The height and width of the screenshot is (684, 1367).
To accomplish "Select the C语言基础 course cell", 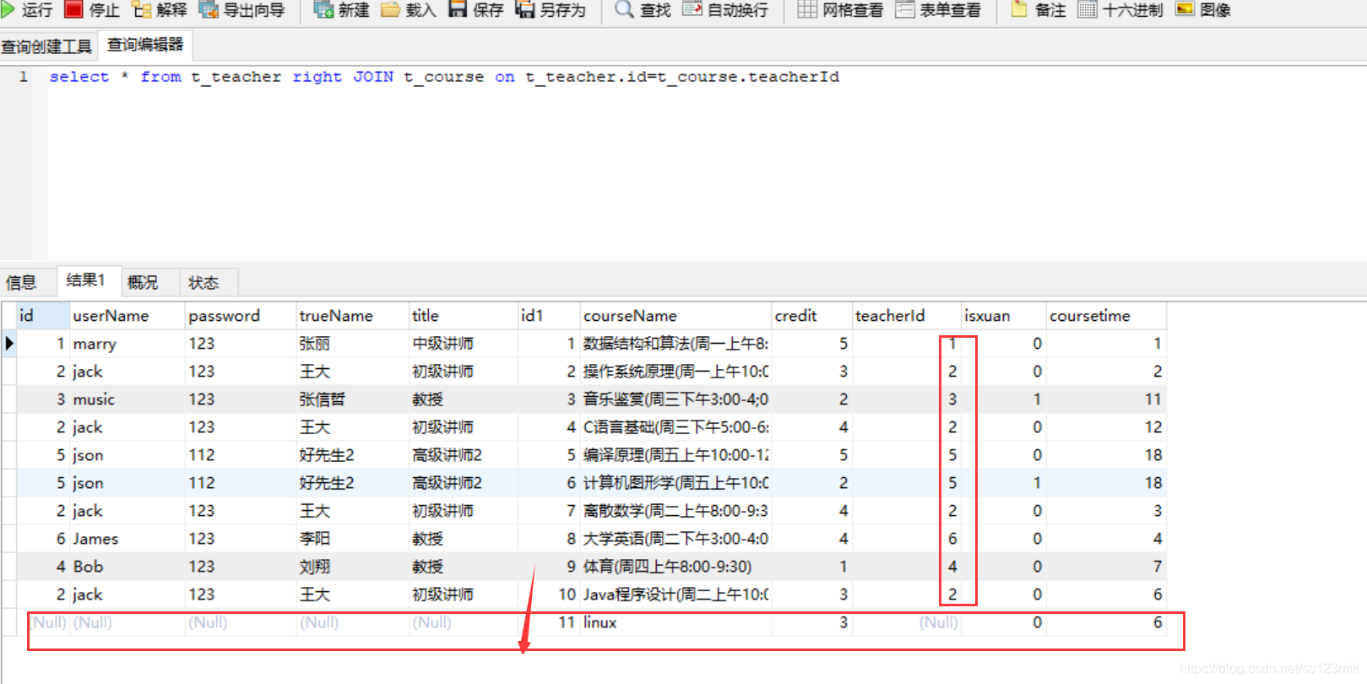I will point(675,427).
